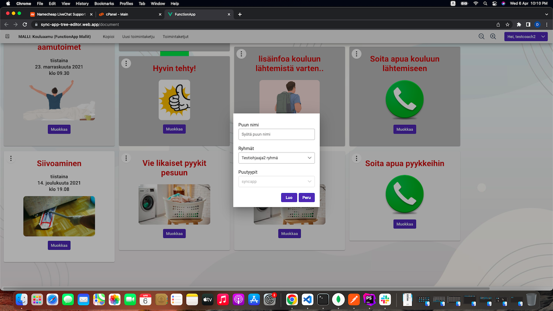Viewport: 553px width, 311px height.
Task: Click the laundry basket image thumbnail
Action: point(174,204)
